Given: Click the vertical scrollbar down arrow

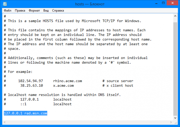Looking at the screenshot, I should pyautogui.click(x=175, y=118).
